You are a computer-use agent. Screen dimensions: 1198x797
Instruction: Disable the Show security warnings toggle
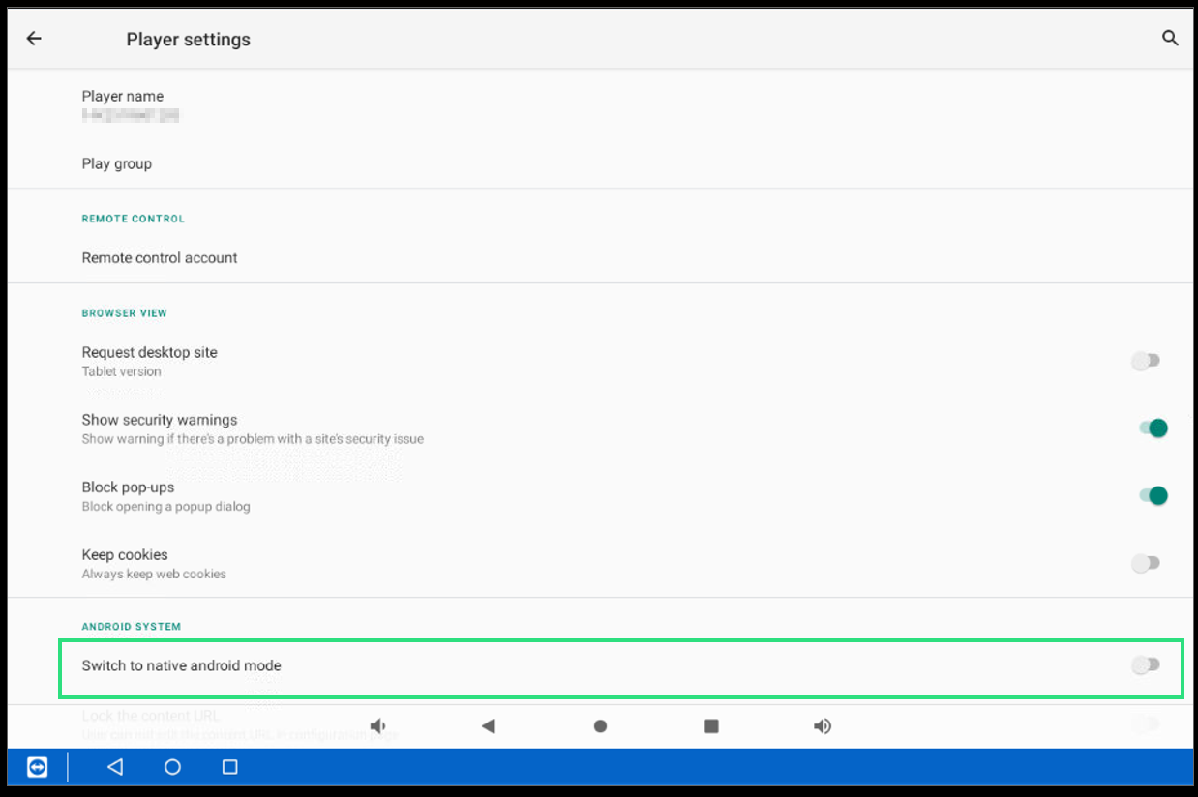click(1152, 428)
